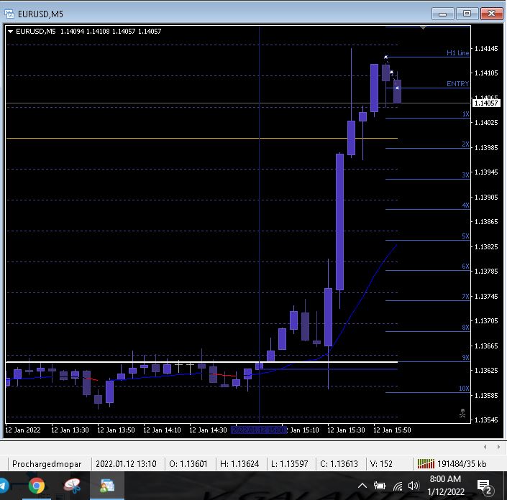Click the L: 1.13597 status field
Screen dimensions: 507x500
click(289, 464)
